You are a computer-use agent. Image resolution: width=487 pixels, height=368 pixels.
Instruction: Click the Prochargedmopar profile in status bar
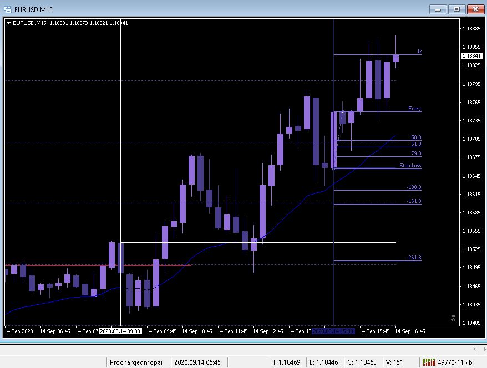[136, 362]
